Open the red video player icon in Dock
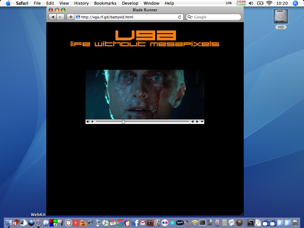The height and width of the screenshot is (228, 304). point(76,223)
